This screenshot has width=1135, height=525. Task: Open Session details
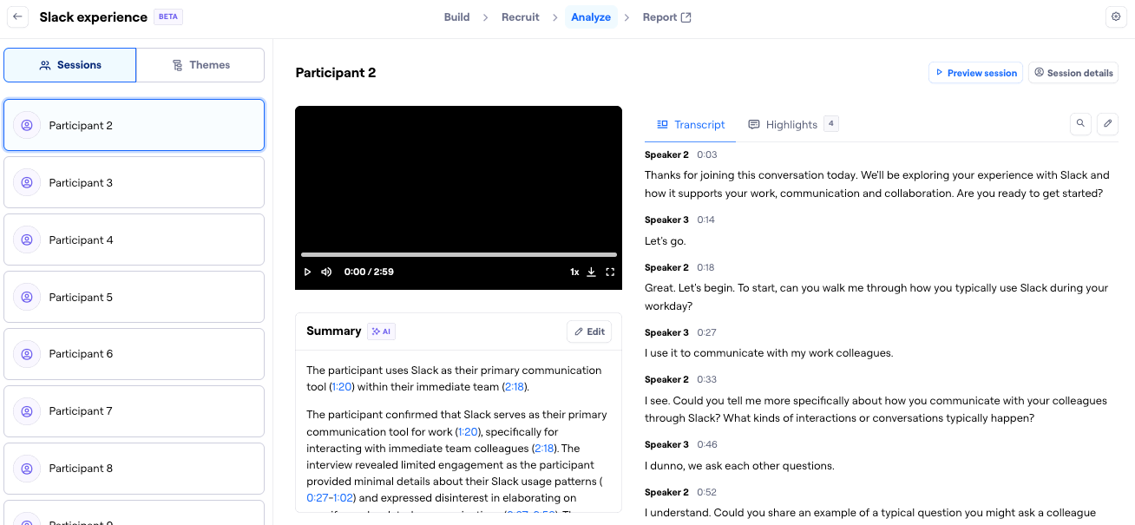point(1073,73)
